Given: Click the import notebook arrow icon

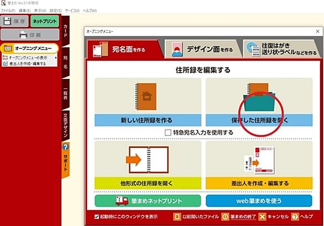Looking at the screenshot, I should click(x=147, y=160).
